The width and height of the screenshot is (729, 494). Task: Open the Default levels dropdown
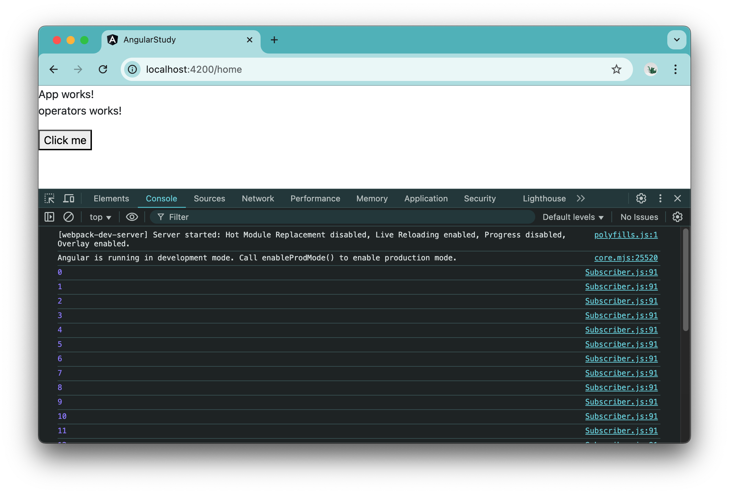coord(572,217)
